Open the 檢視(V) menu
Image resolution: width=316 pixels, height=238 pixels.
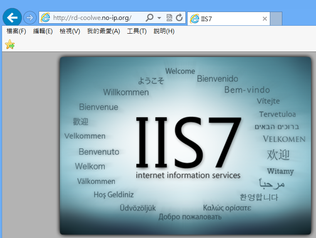tap(70, 31)
